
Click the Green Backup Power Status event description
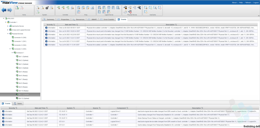[x=179, y=118]
